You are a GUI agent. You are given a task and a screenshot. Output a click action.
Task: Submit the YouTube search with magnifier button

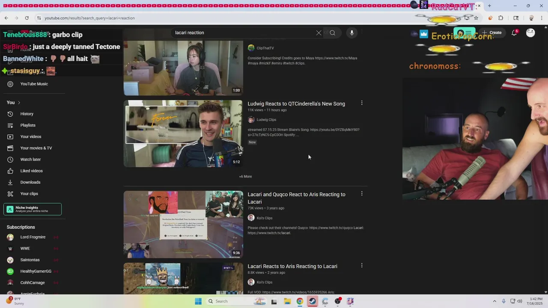332,33
